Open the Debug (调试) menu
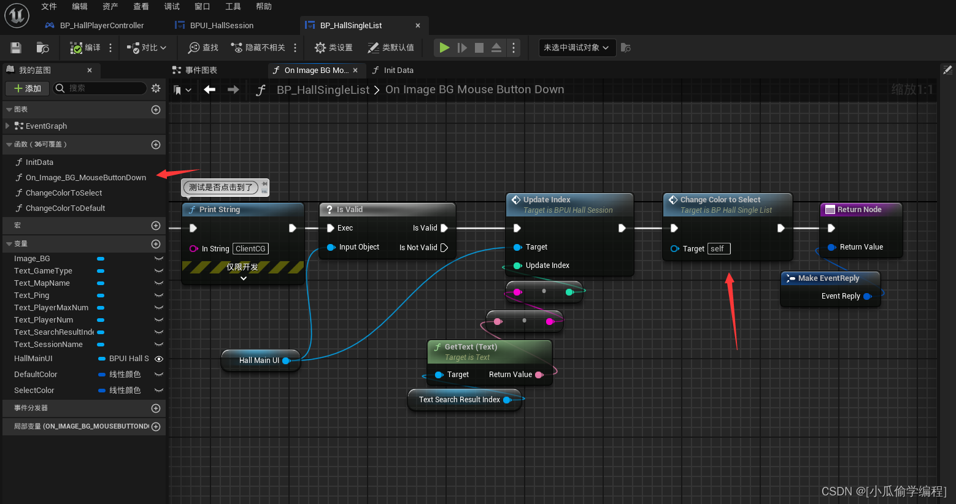 click(x=172, y=7)
